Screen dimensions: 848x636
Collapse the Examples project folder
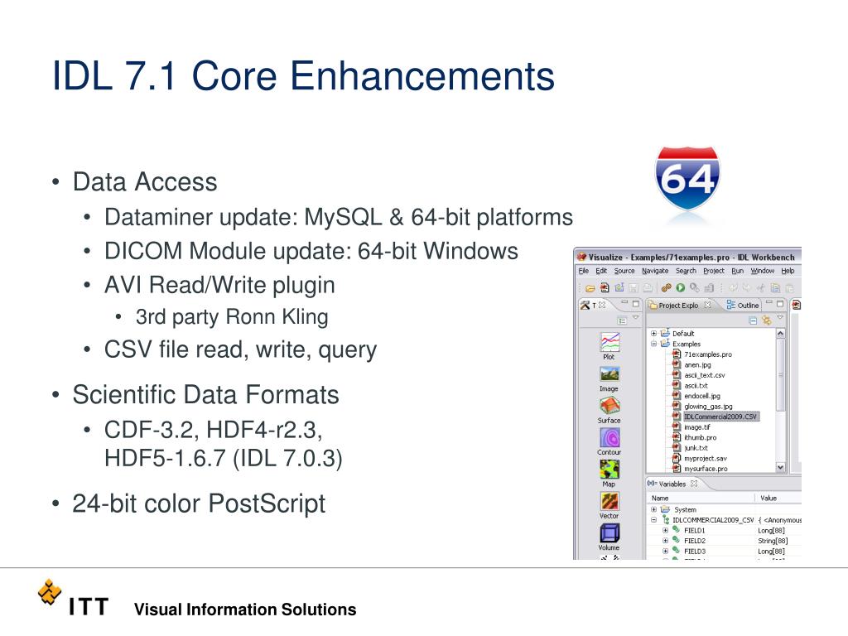[x=654, y=344]
